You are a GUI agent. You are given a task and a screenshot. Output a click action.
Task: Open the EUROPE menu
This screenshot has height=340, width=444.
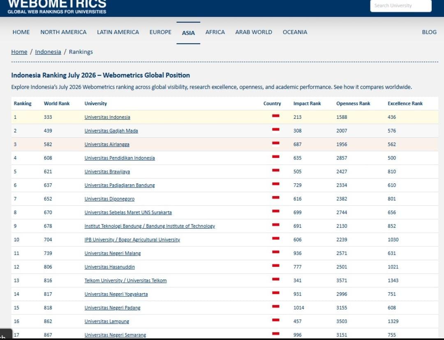(160, 32)
